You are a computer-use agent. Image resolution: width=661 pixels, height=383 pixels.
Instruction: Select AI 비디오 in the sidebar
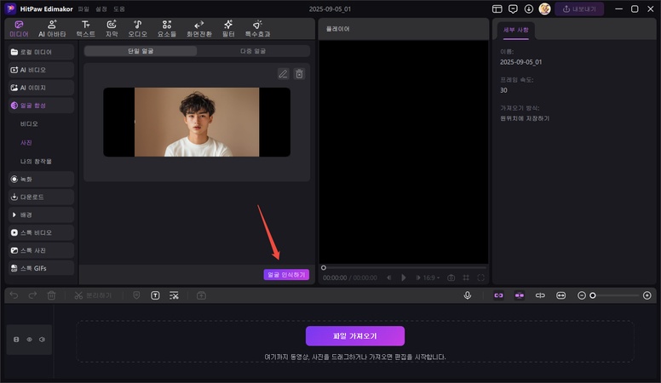(41, 70)
